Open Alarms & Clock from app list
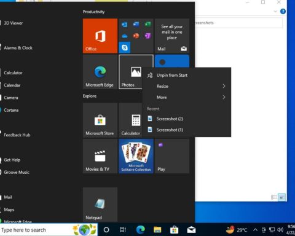The image size is (295, 236). point(18,48)
